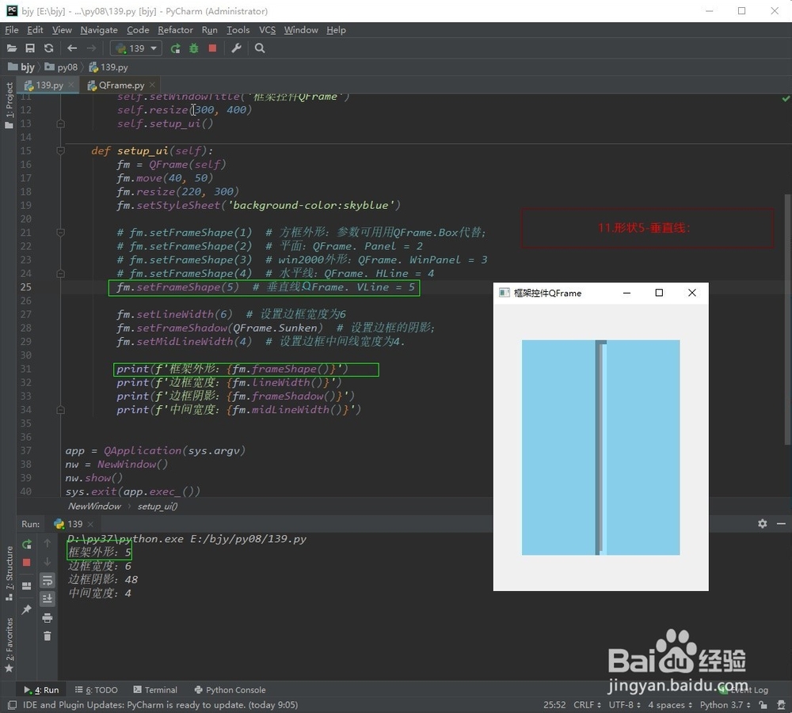
Task: Change line separator CRLF in status bar
Action: pos(587,705)
